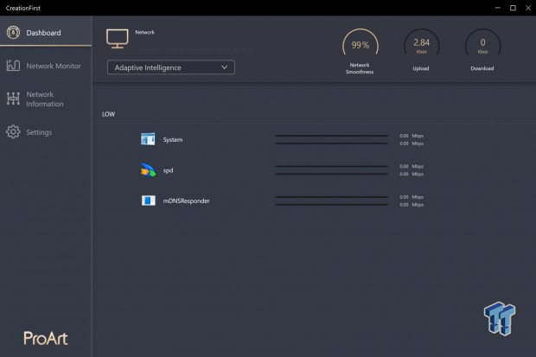Click the spd application icon
Viewport: 536px width, 357px height.
[x=149, y=170]
